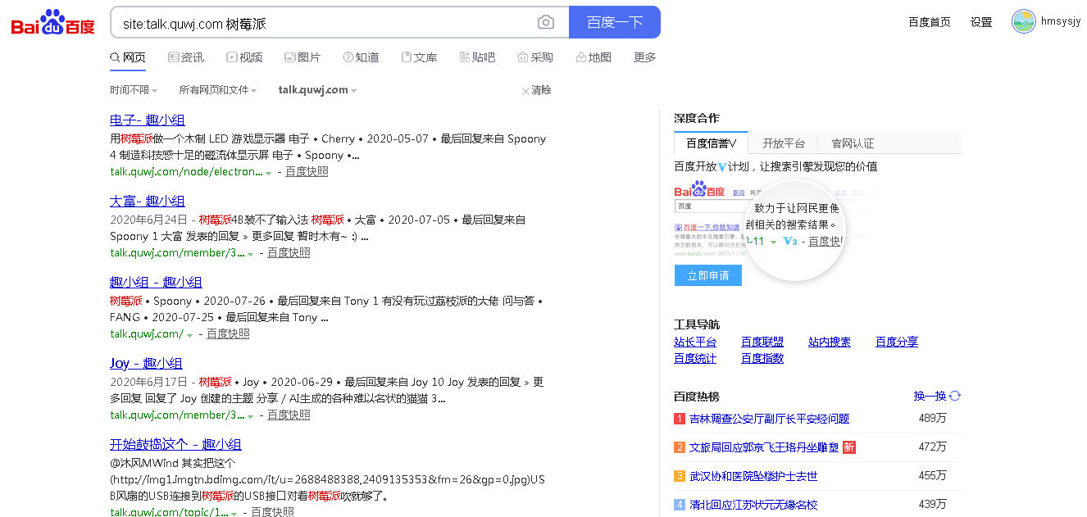Image resolution: width=1087 pixels, height=517 pixels.
Task: Open 百度快照 for Joy result
Action: click(x=289, y=415)
